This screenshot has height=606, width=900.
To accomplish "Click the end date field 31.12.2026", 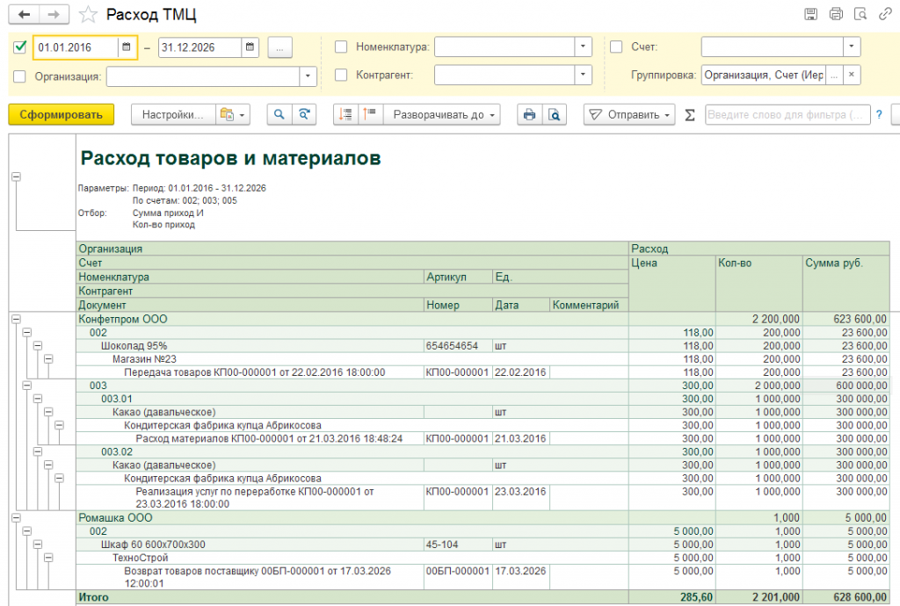I will (200, 47).
